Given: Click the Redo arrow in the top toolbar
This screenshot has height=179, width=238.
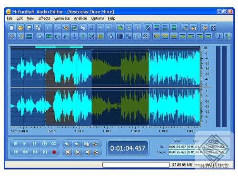Looking at the screenshot, I should coord(57,28).
